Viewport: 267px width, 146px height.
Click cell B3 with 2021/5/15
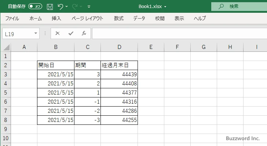56,74
